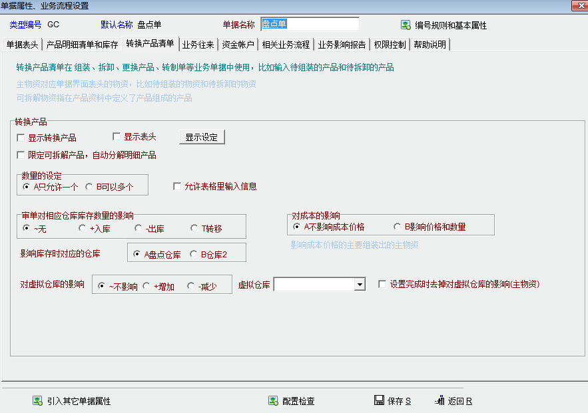Click the 引入其它单据属性 icon
The image size is (588, 413).
pyautogui.click(x=38, y=401)
